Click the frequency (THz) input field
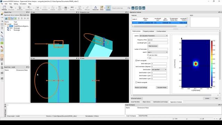The height and width of the screenshot is (125, 222). pos(157,40)
